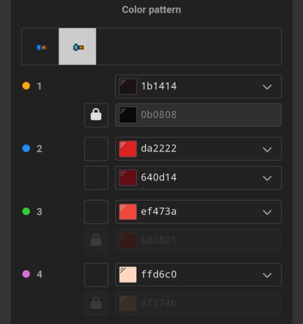303x324 pixels.
Task: Click the green dot for color 3
Action: (x=26, y=211)
